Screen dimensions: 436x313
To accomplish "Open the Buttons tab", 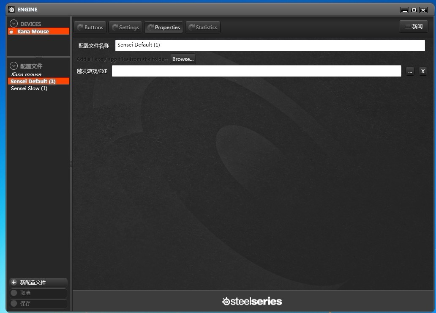I will coord(90,27).
